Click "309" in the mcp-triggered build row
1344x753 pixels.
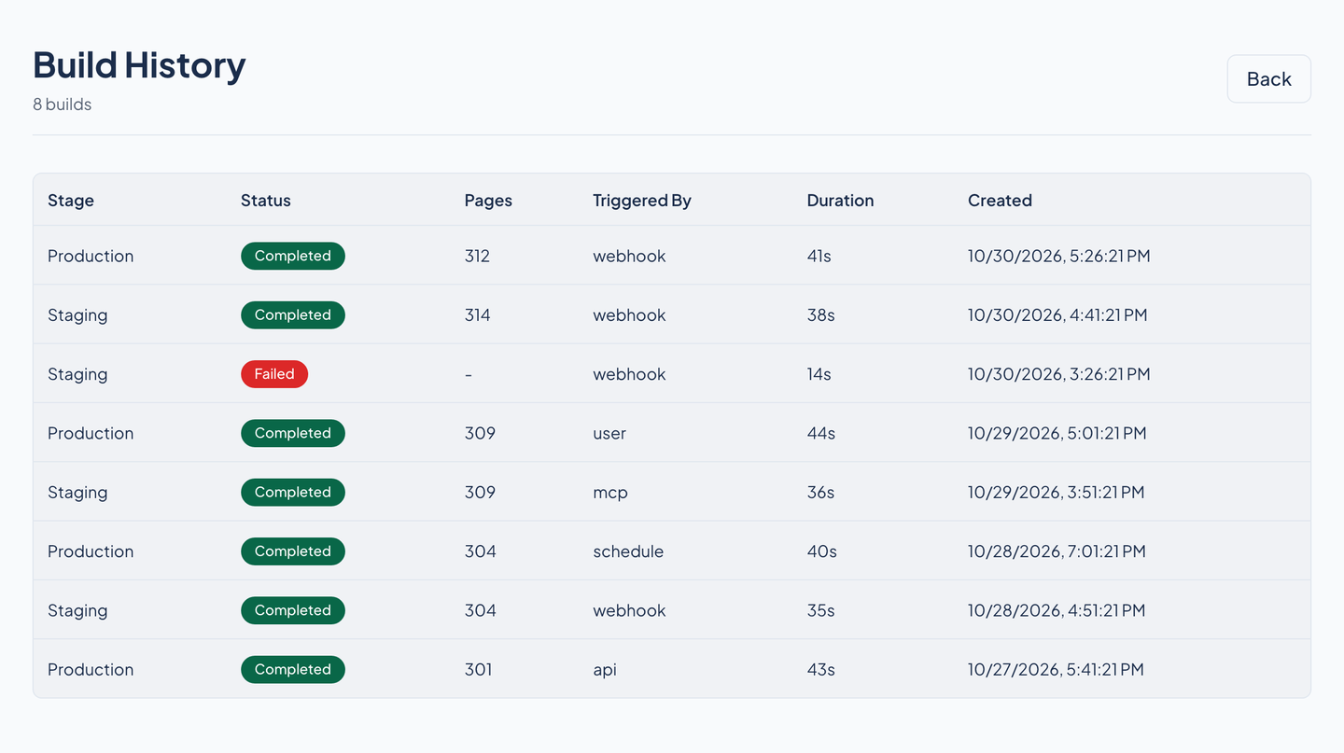(x=480, y=493)
